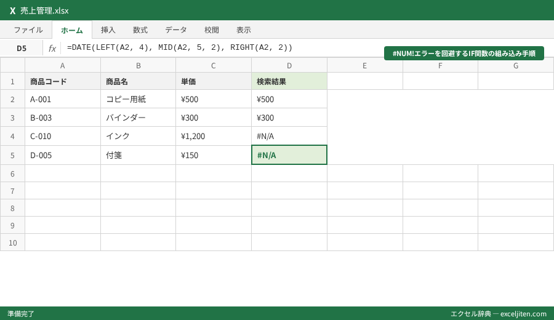Select row 9 header
The width and height of the screenshot is (554, 320).
click(x=12, y=225)
